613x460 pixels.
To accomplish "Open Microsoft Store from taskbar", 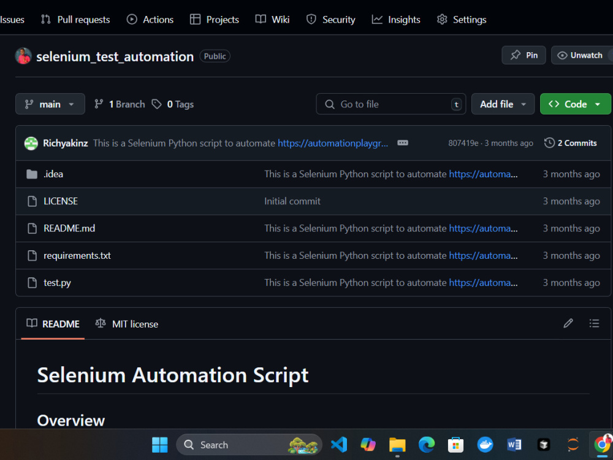I will (x=456, y=445).
